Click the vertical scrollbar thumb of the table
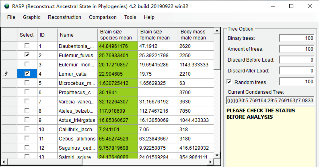 (x=217, y=52)
